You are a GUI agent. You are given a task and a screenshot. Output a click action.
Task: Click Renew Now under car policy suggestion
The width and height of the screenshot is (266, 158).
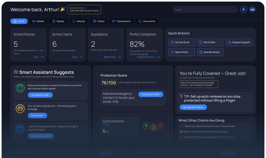(37, 116)
